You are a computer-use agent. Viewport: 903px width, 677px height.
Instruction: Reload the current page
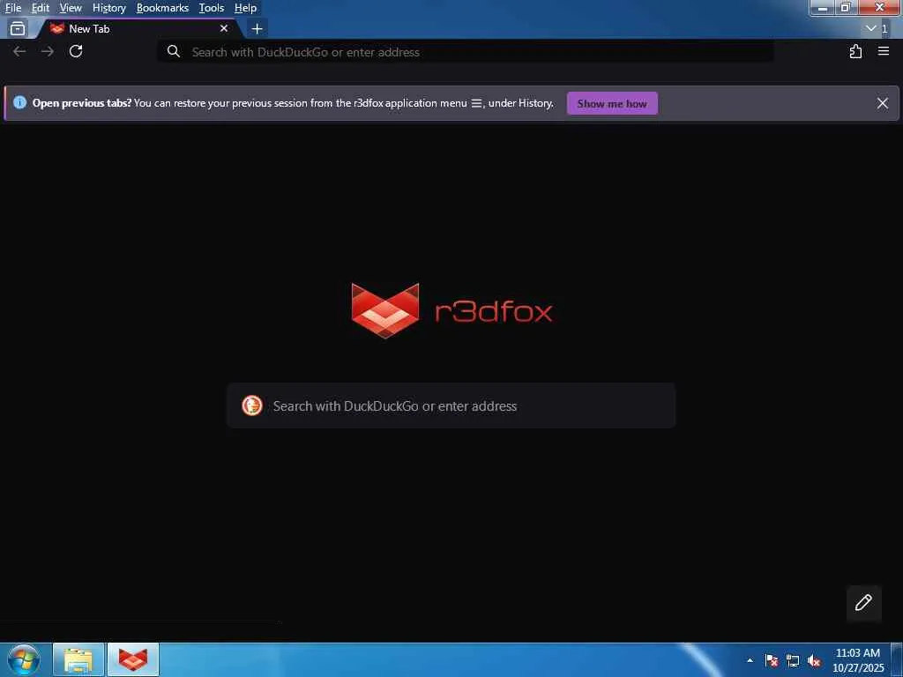(76, 52)
